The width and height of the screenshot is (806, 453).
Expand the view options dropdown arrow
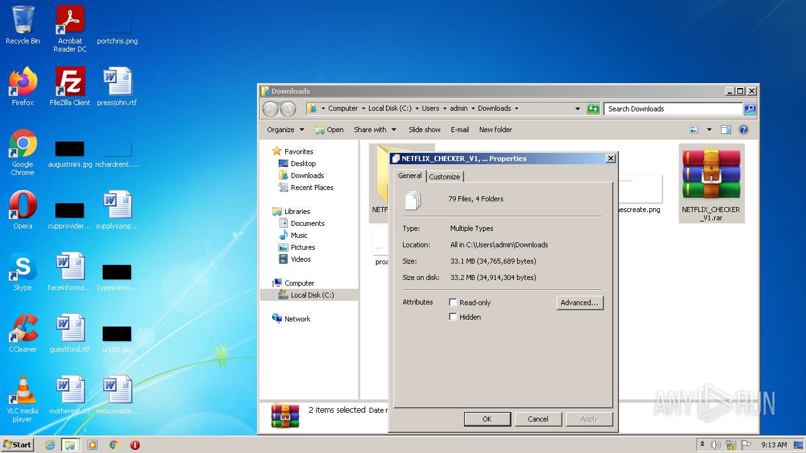(709, 130)
